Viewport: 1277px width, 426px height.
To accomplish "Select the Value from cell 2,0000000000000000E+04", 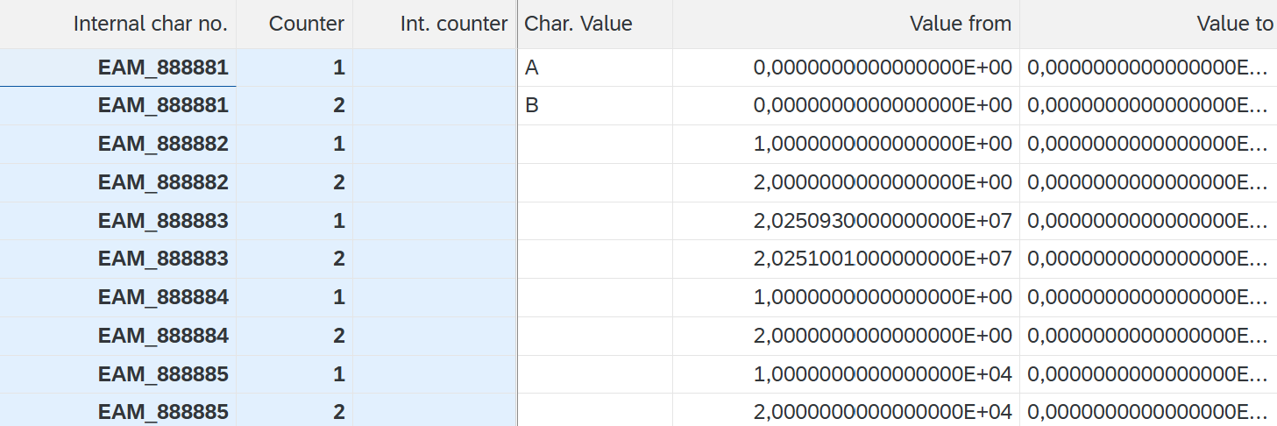I will (x=882, y=412).
